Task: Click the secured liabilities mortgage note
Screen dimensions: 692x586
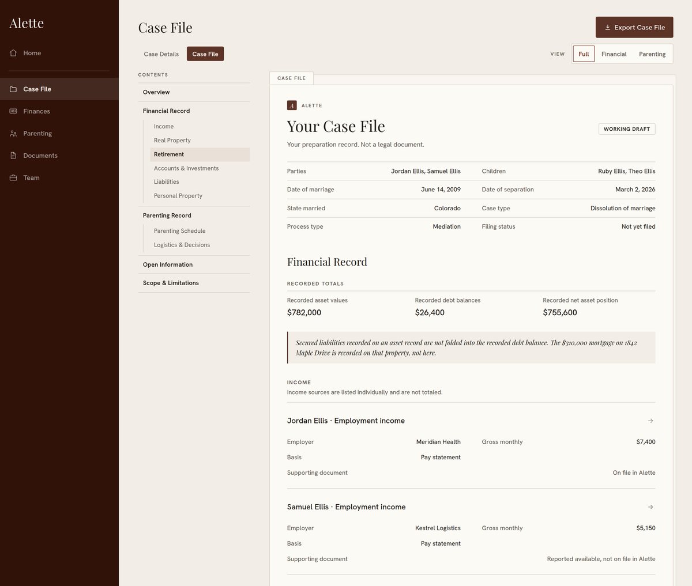Action: [x=471, y=347]
